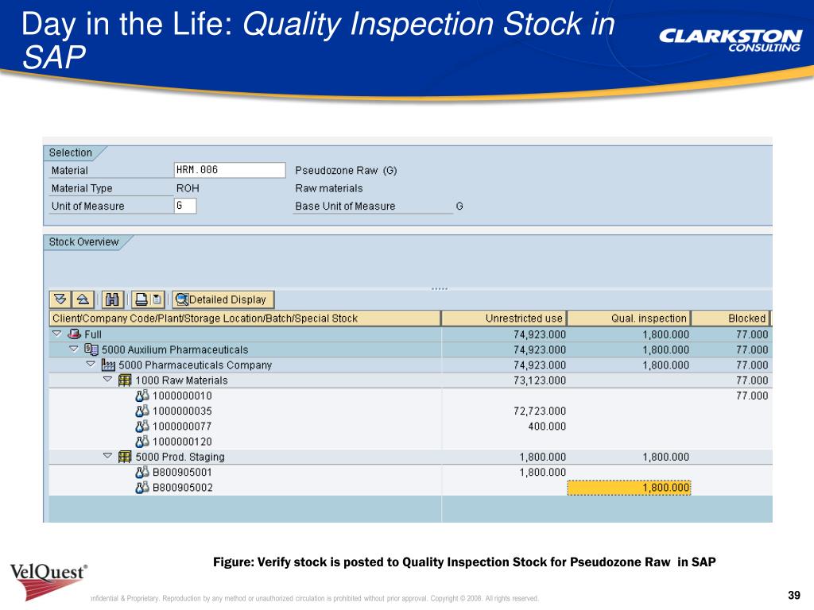Viewport: 814px width, 610px height.
Task: Click the client hat icon beside Full
Action: coord(74,334)
